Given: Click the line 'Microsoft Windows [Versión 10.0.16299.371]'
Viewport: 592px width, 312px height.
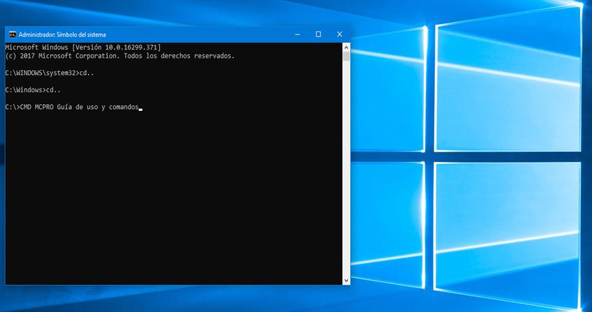Looking at the screenshot, I should coord(83,48).
